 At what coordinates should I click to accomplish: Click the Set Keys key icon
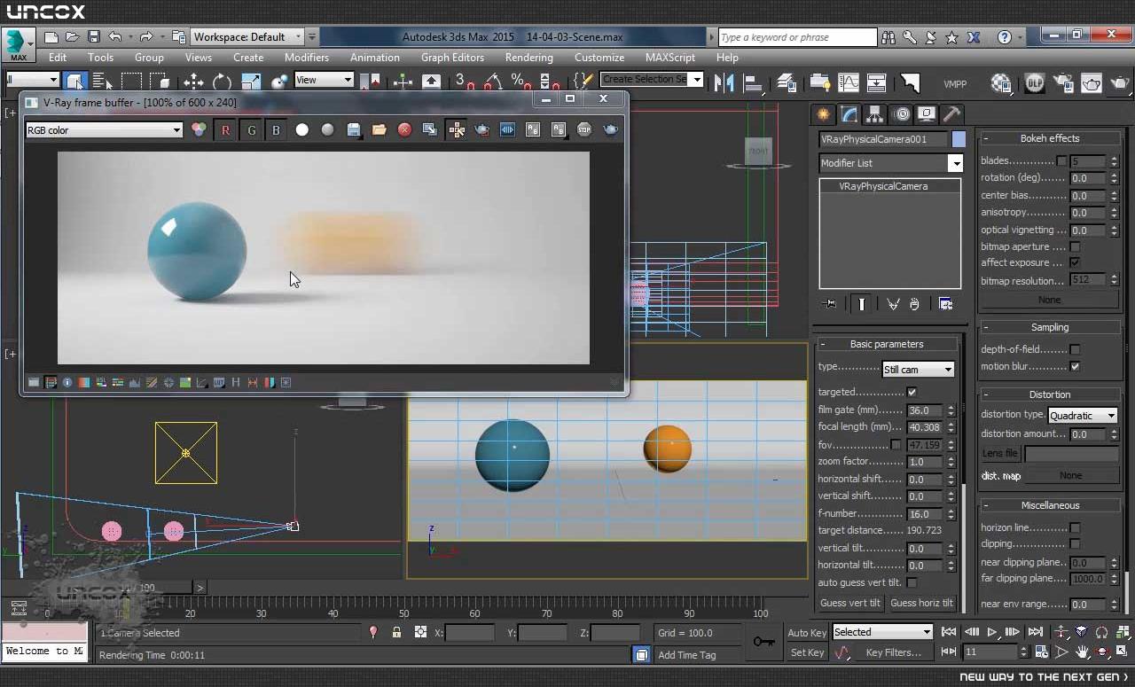coord(763,642)
